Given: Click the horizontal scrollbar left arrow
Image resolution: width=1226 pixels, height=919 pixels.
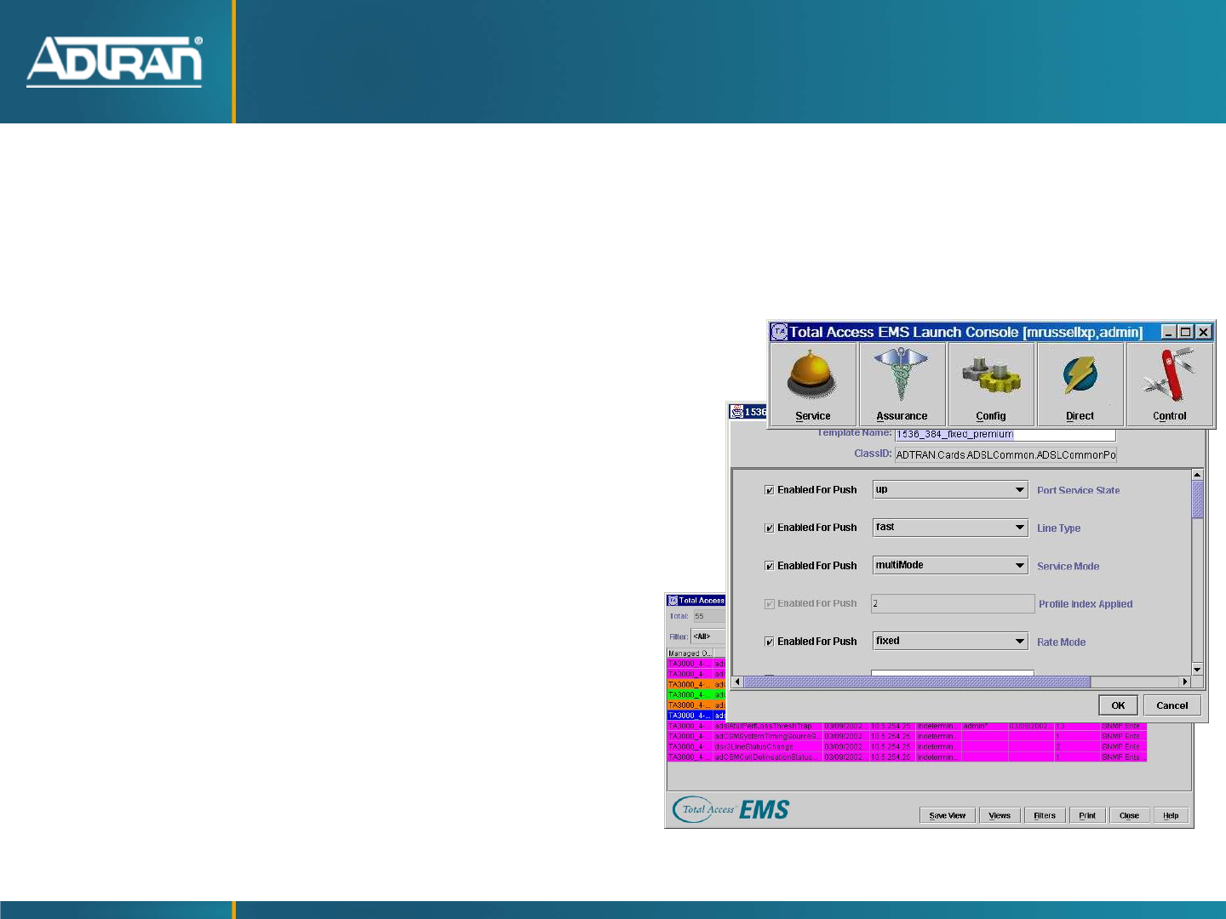Looking at the screenshot, I should tap(738, 682).
